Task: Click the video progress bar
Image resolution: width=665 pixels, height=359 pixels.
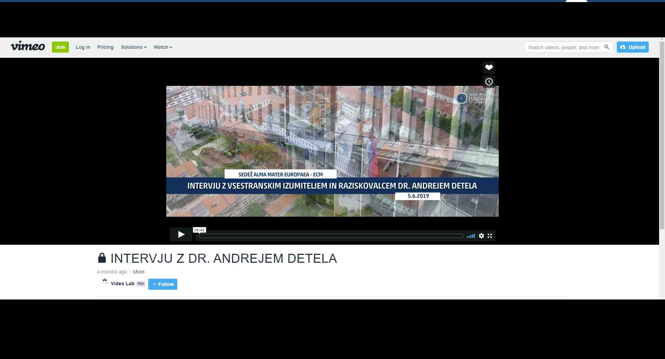Action: (331, 236)
